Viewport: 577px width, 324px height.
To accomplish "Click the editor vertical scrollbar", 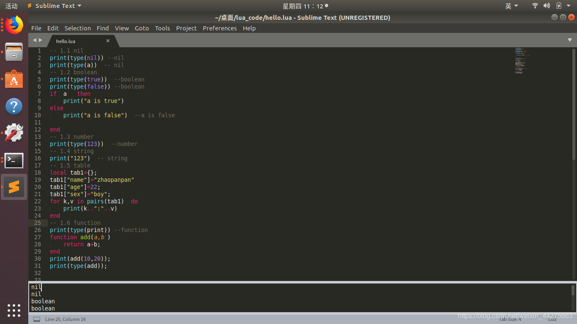I will 574,104.
